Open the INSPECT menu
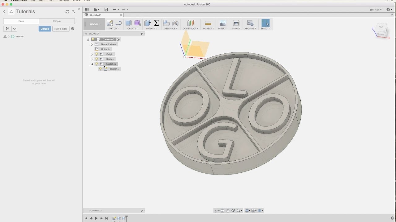 208,28
